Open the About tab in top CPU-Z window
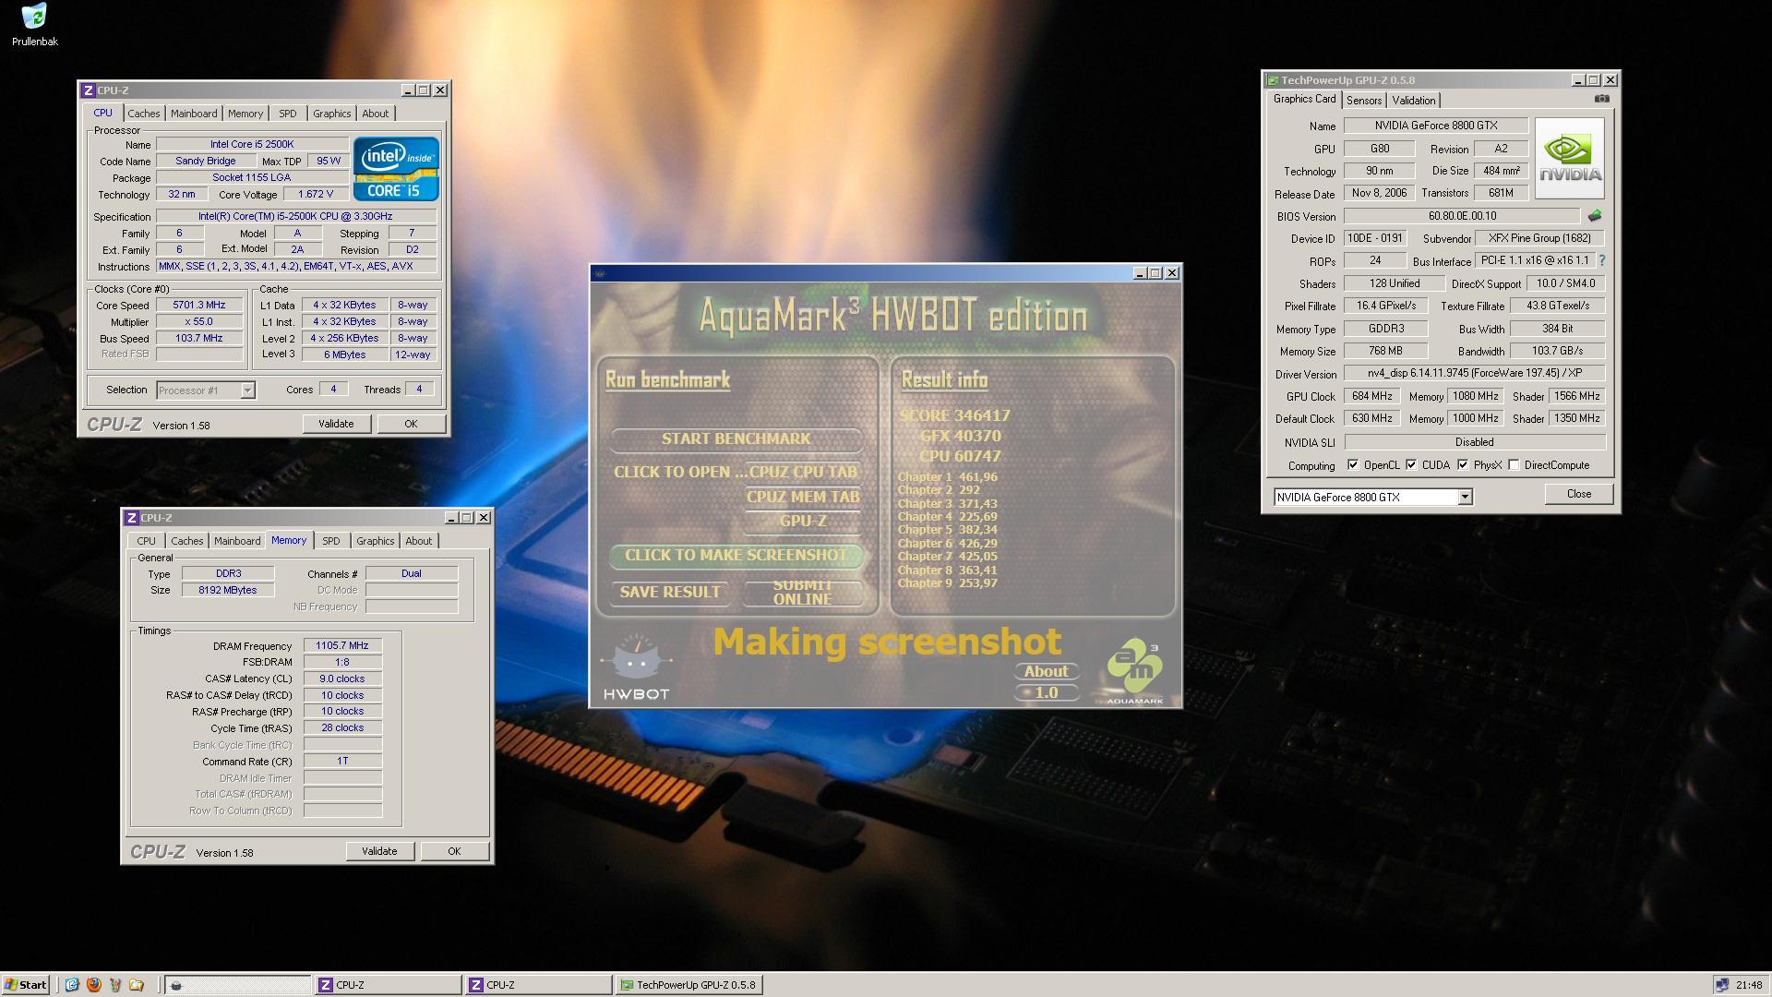 [x=375, y=114]
